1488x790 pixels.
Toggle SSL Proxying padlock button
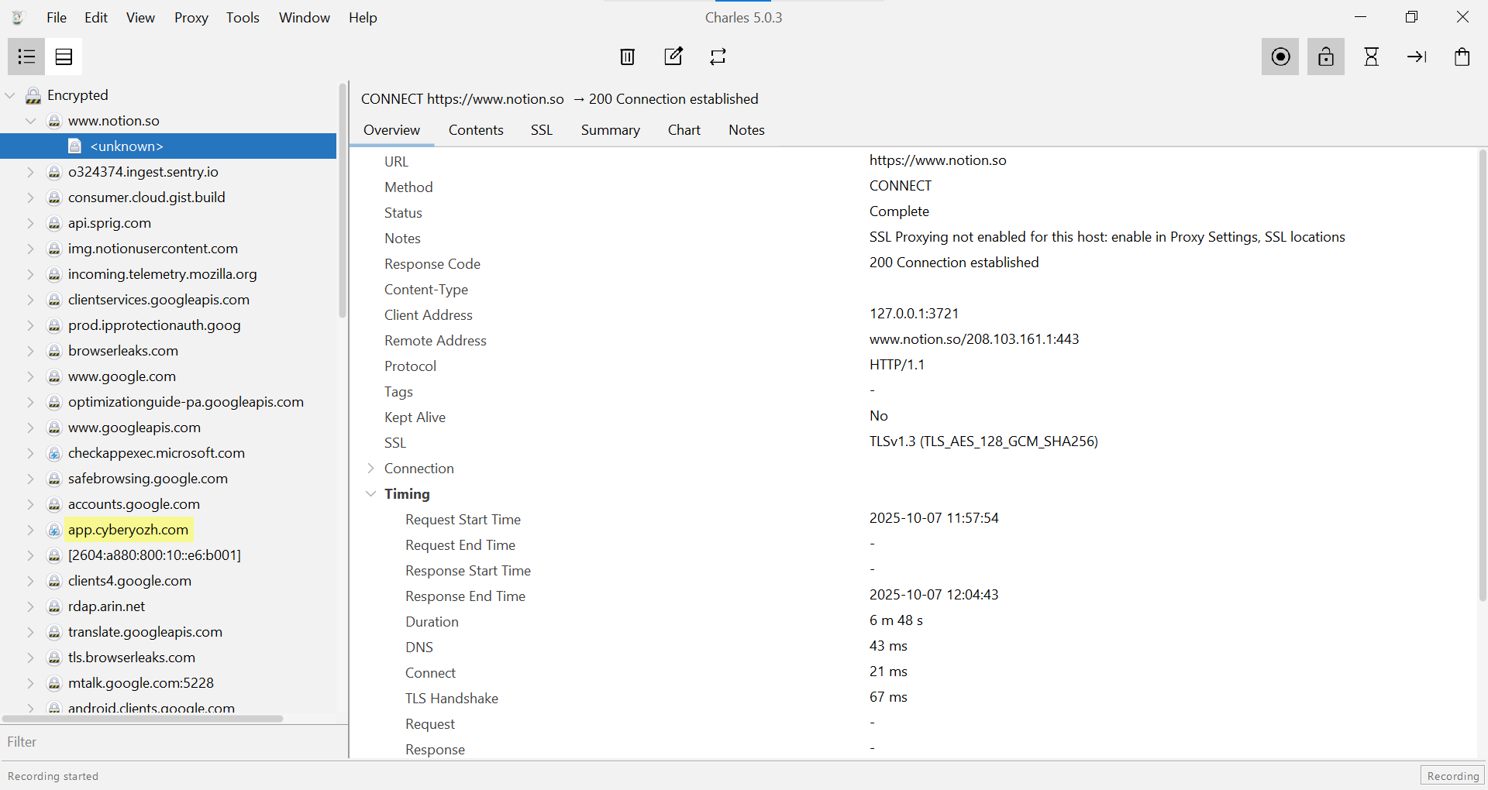1326,57
